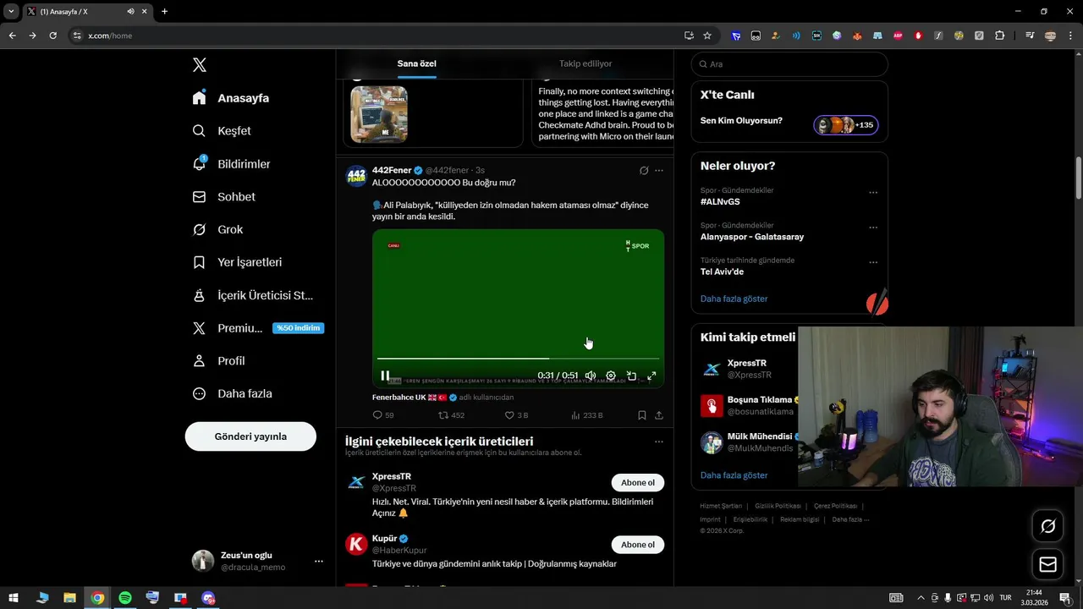
Task: Bookmark the 442Fener post
Action: tap(642, 415)
